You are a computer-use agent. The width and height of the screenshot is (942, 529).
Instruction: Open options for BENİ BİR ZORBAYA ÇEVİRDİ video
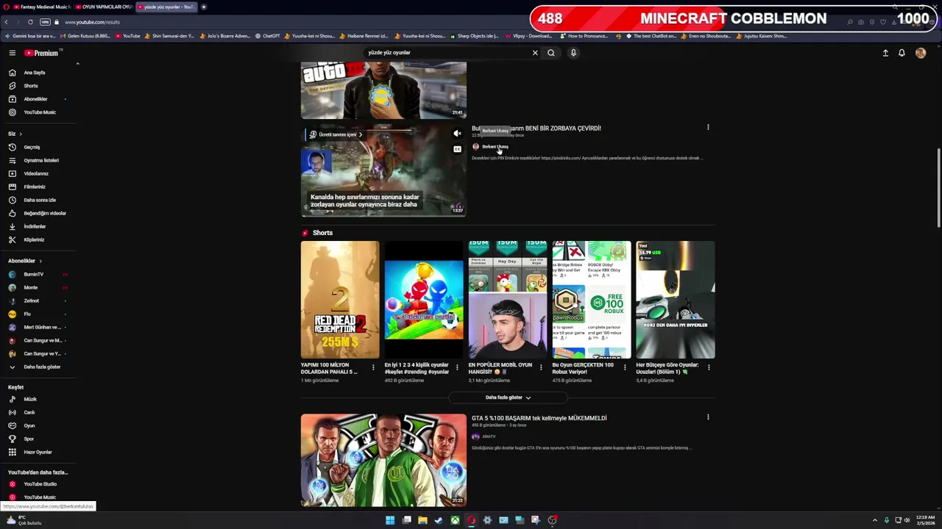click(708, 128)
